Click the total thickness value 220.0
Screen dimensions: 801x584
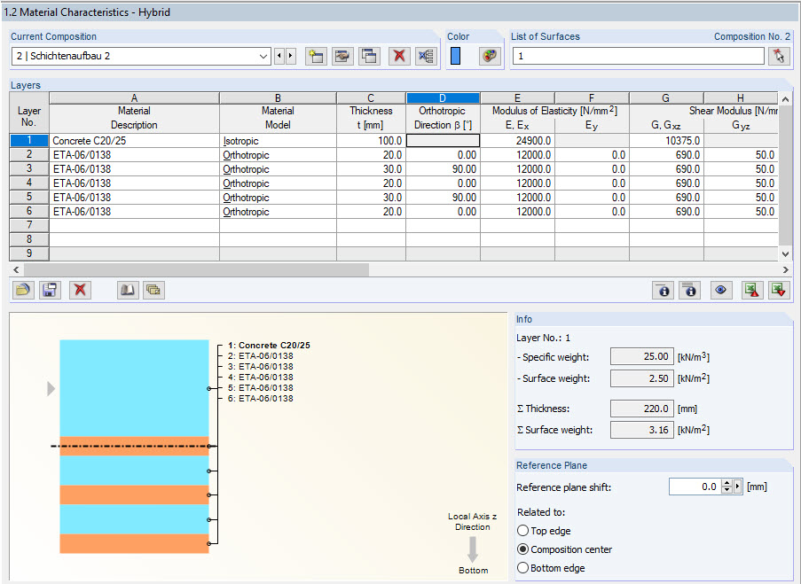(x=641, y=409)
